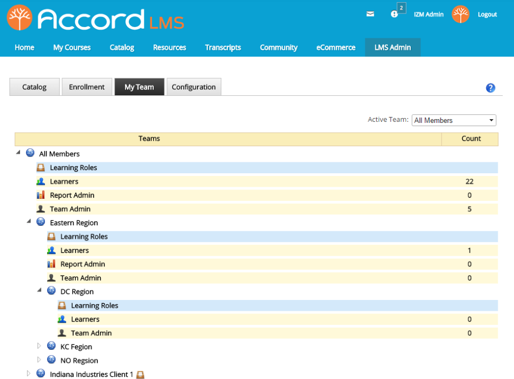Collapse the Eastern Region tree node
The image size is (514, 379).
pos(29,221)
